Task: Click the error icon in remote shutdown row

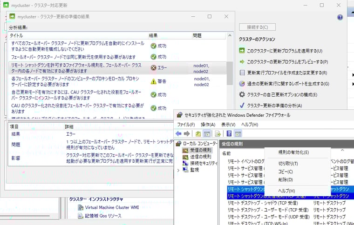Action: click(154, 67)
